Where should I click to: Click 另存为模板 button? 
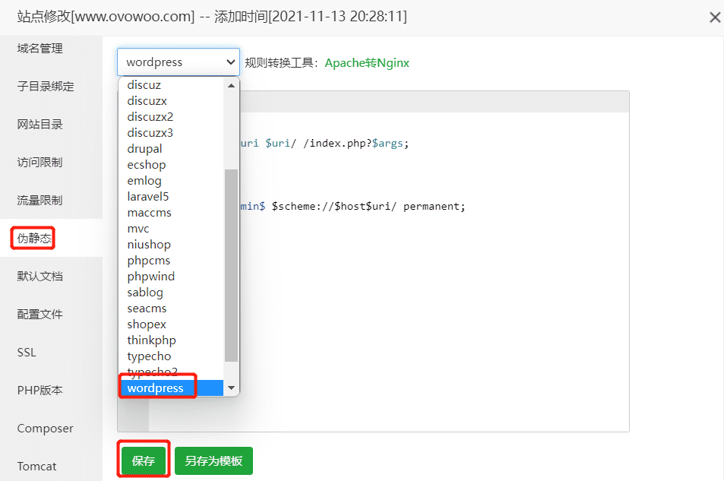[213, 460]
